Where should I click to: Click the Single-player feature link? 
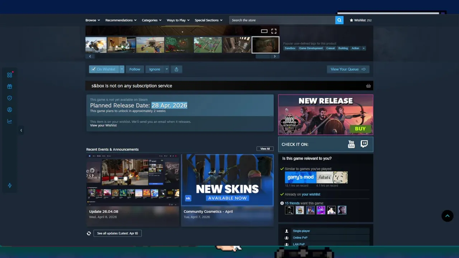(x=301, y=231)
